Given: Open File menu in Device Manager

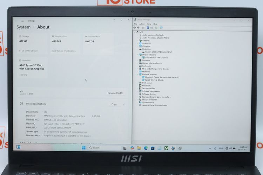Looking at the screenshot, I should [135, 24].
